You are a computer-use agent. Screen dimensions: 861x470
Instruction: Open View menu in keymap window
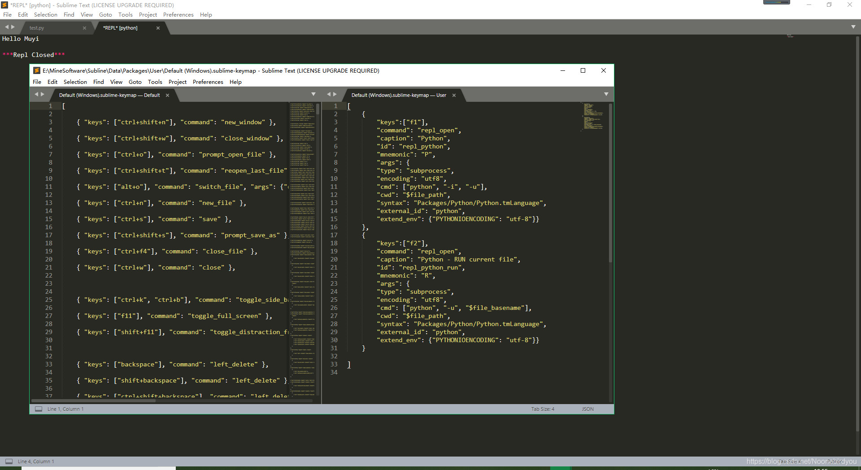(116, 82)
